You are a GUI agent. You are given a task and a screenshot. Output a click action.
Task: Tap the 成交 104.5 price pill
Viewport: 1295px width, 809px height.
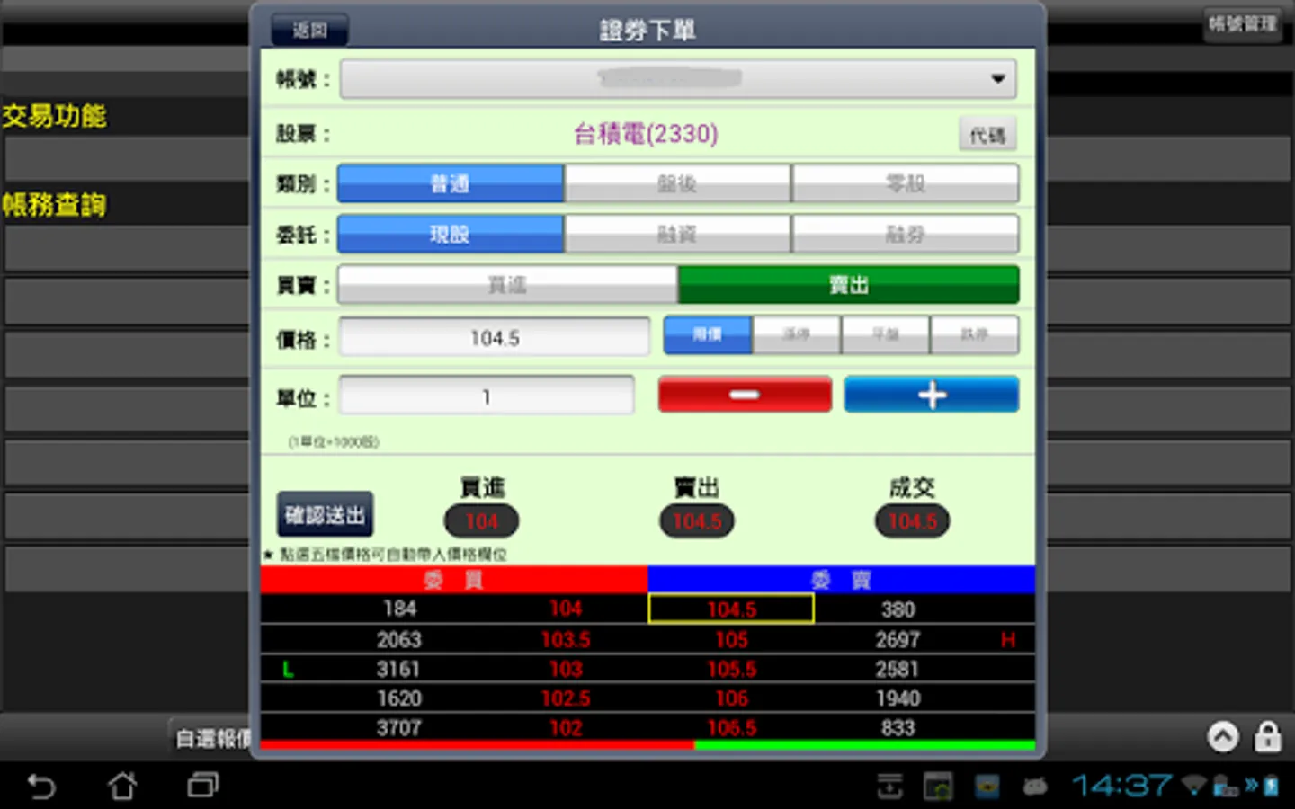click(912, 521)
